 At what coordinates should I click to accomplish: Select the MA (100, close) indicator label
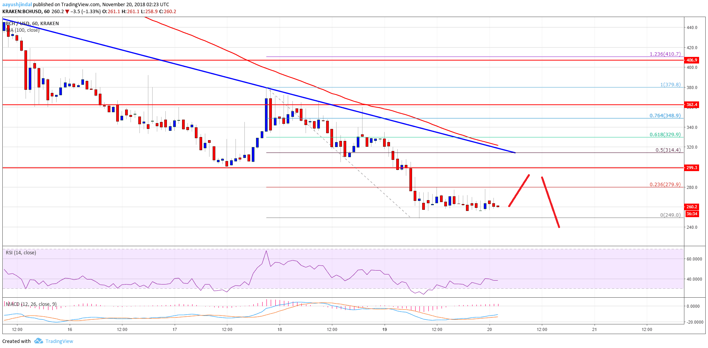point(22,30)
